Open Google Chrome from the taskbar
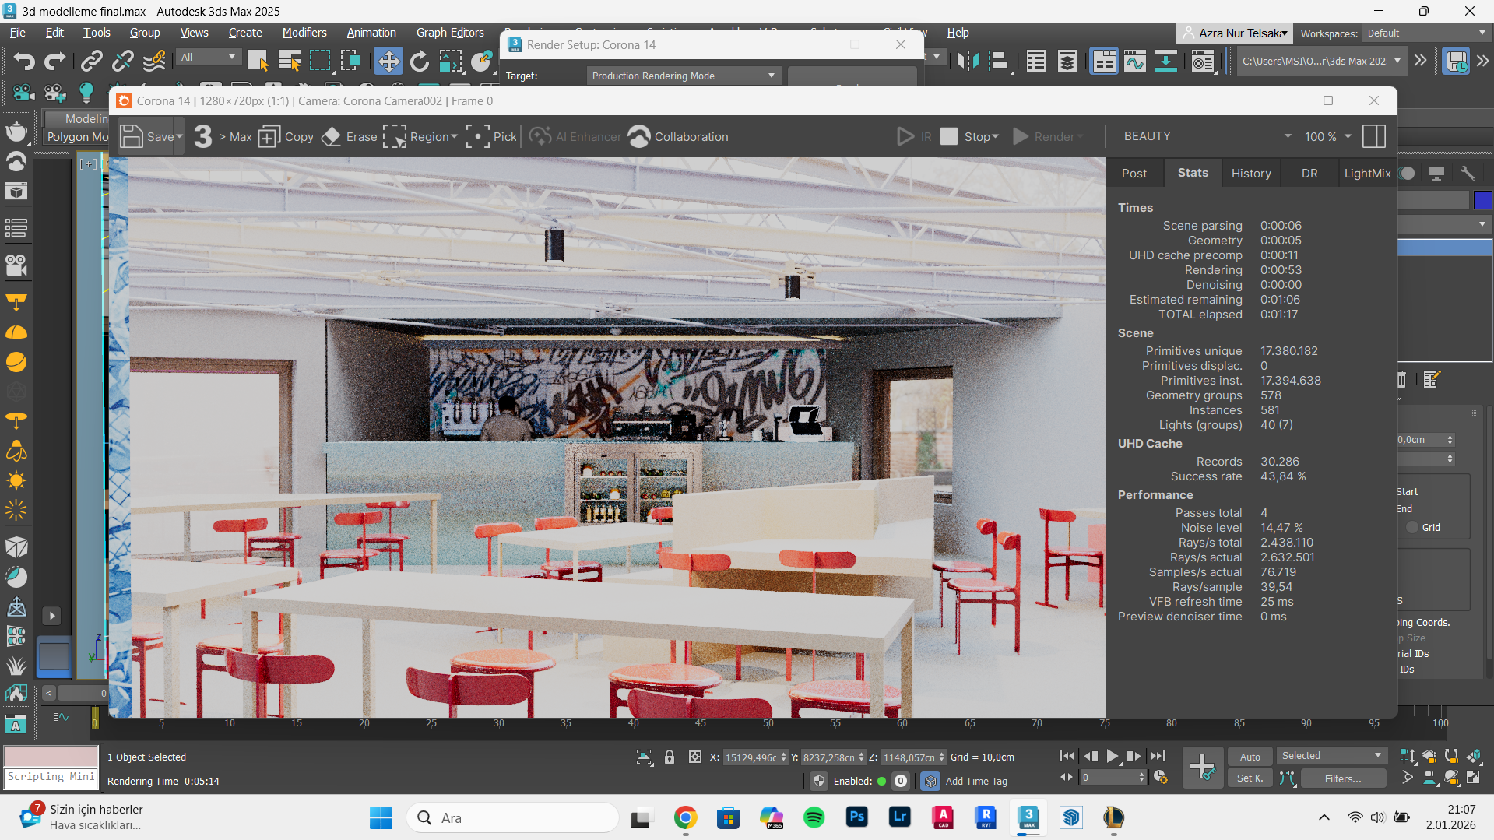This screenshot has height=840, width=1494. pos(685,817)
